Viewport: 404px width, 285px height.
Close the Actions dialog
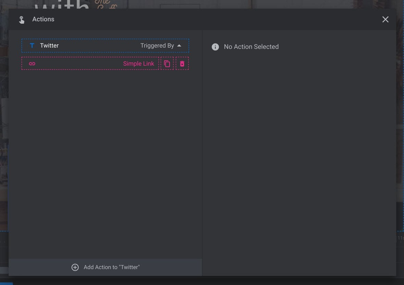tap(385, 19)
